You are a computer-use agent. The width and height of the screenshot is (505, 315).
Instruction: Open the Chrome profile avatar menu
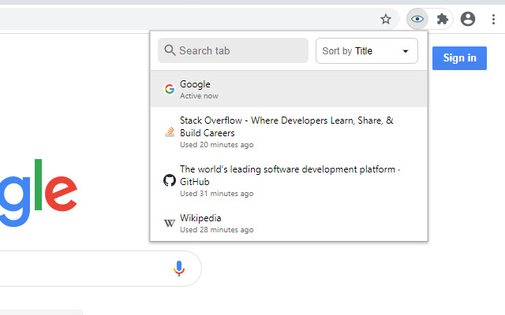pos(468,19)
